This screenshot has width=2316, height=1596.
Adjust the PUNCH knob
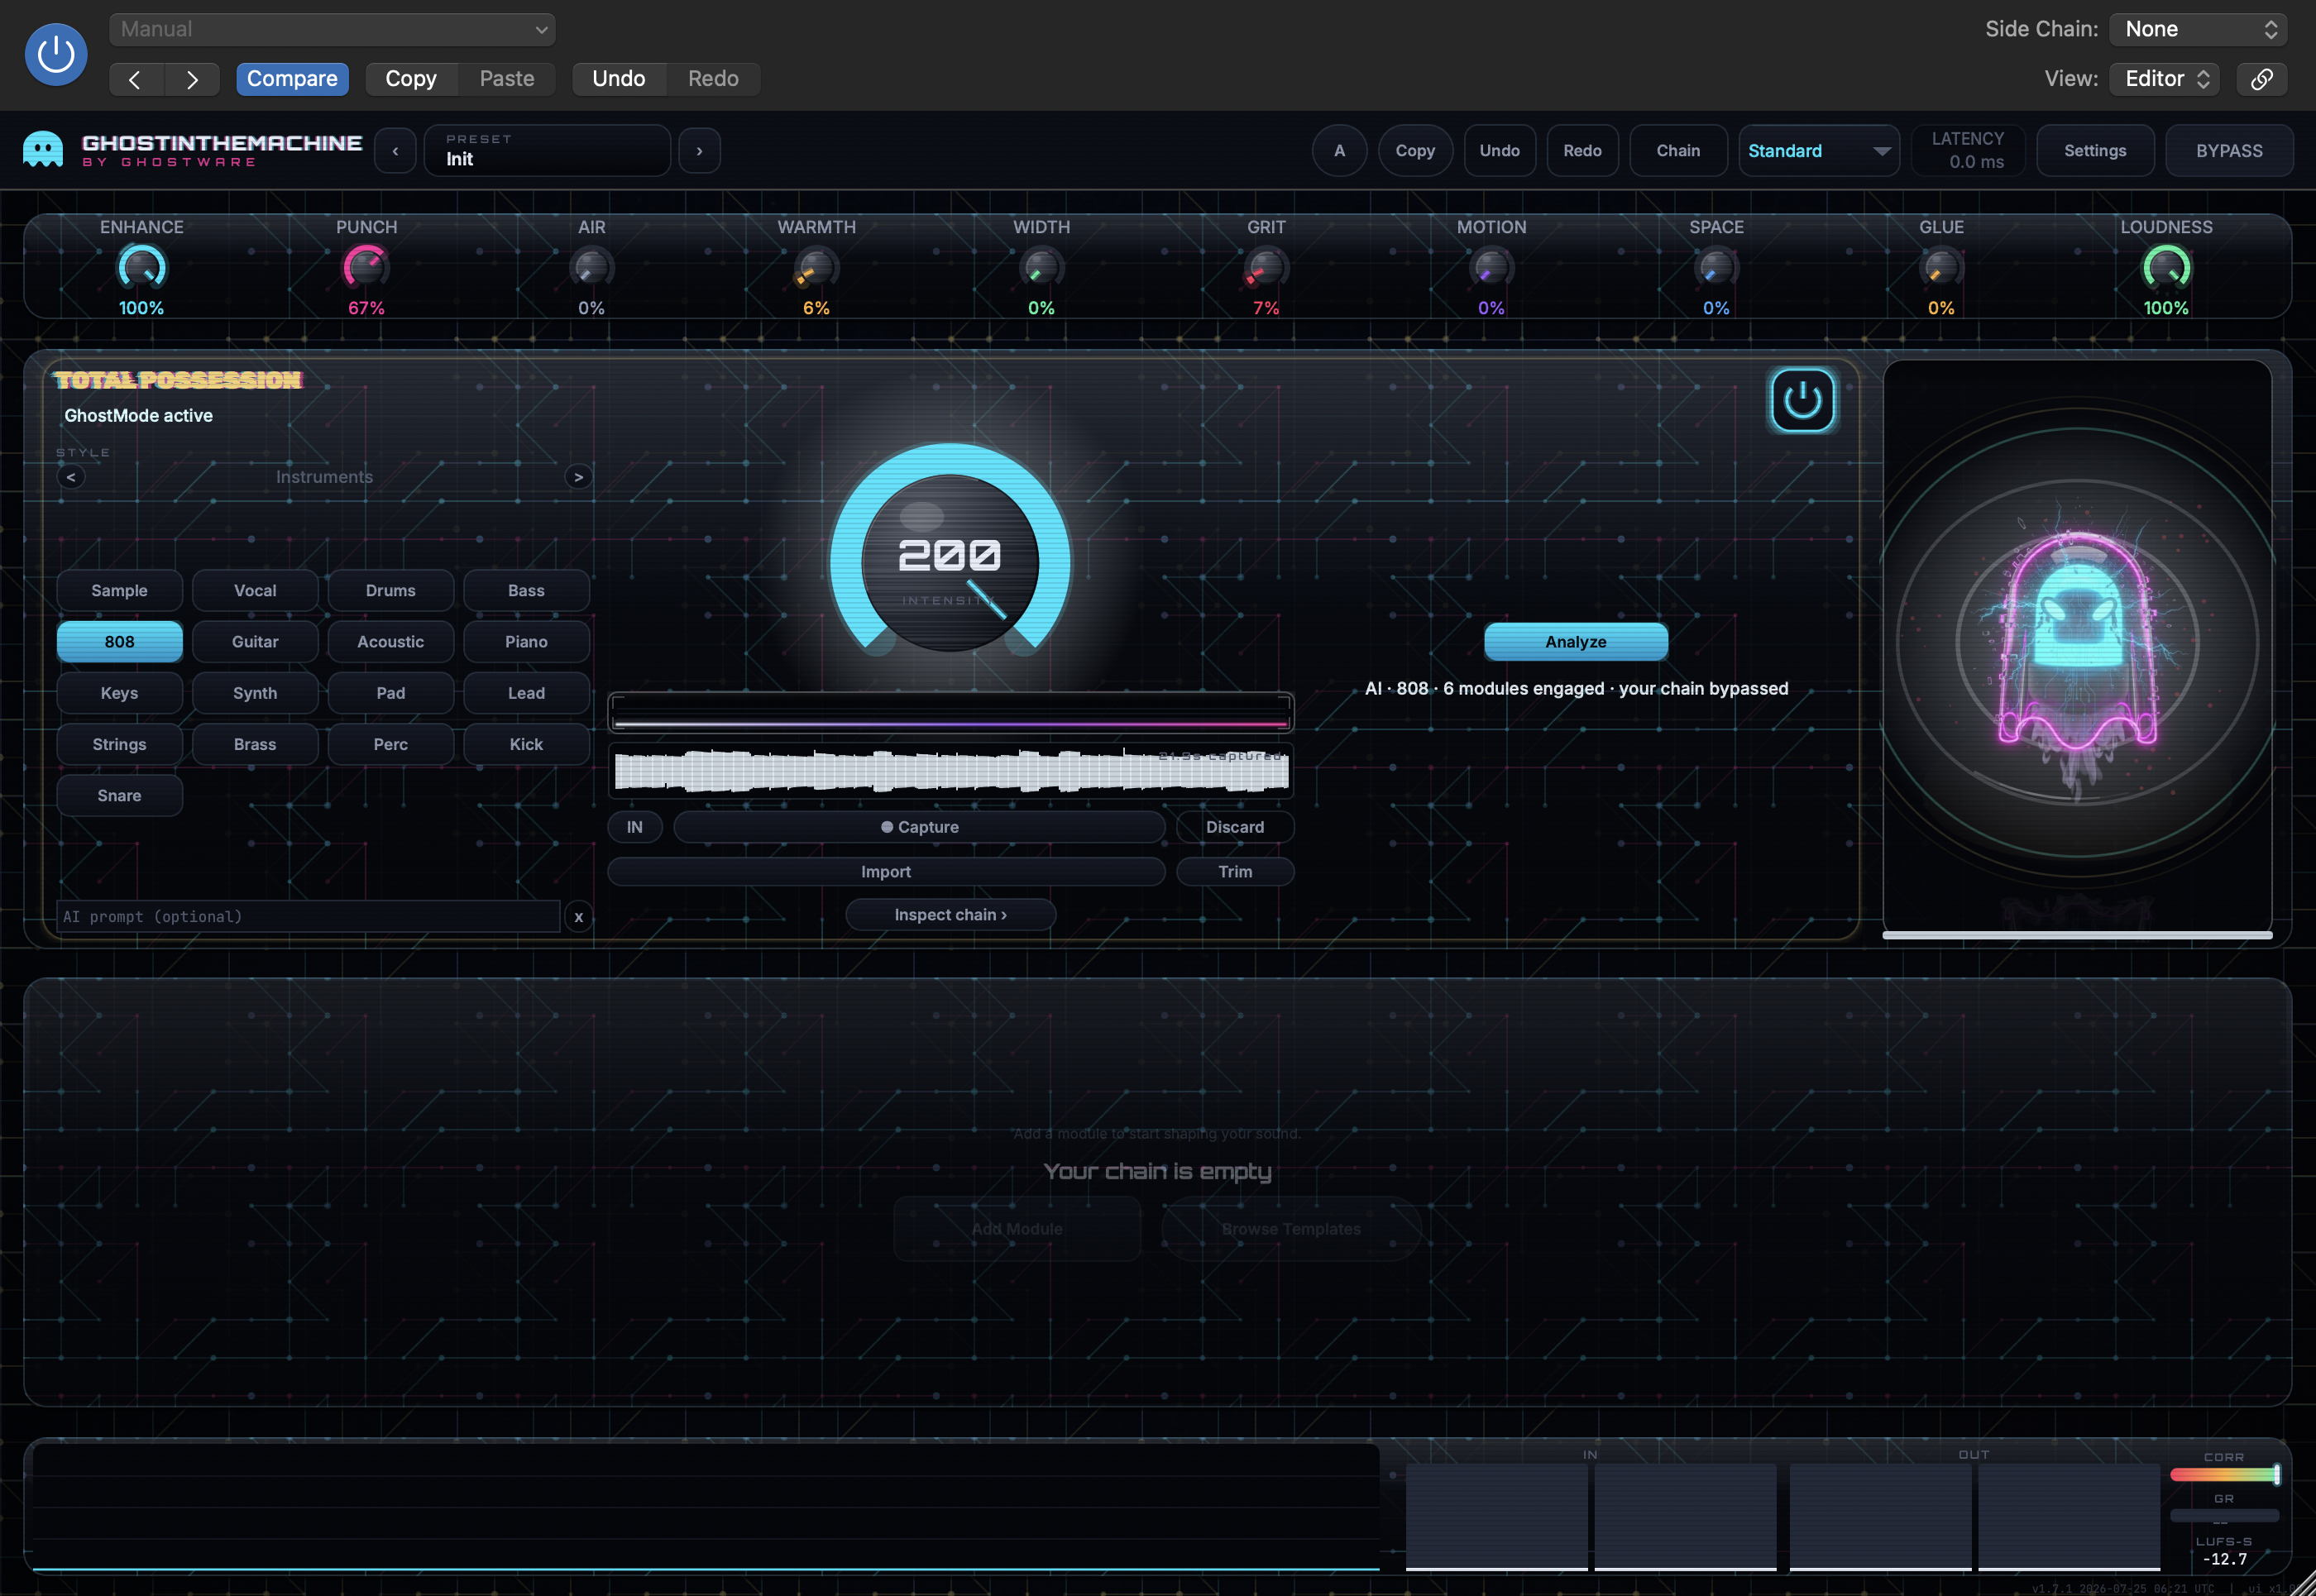[366, 268]
